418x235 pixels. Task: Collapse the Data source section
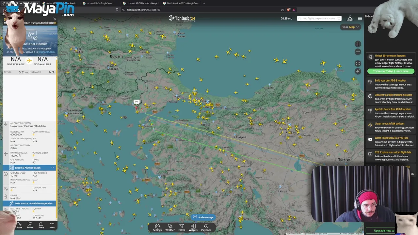click(29, 203)
